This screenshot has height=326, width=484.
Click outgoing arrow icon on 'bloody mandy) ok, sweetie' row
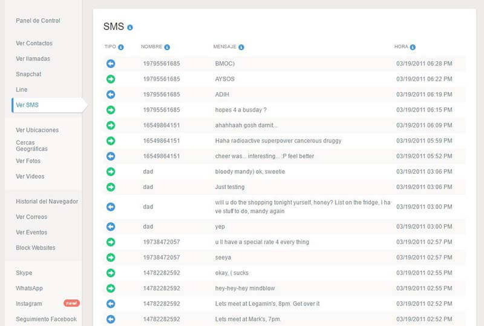(x=111, y=171)
